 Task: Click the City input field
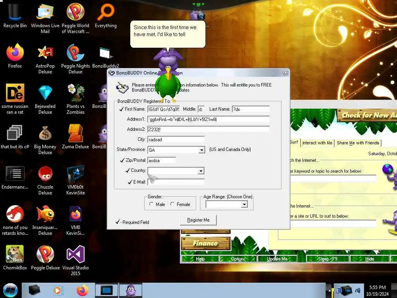point(176,140)
